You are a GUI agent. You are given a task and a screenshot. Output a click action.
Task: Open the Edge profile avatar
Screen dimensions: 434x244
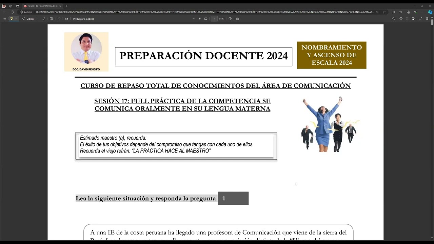point(4,6)
